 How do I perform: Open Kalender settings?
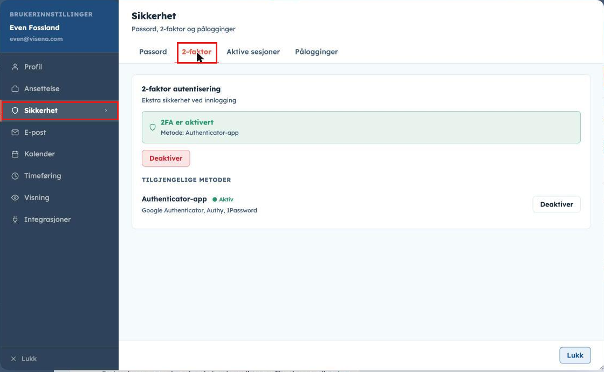[x=59, y=154]
